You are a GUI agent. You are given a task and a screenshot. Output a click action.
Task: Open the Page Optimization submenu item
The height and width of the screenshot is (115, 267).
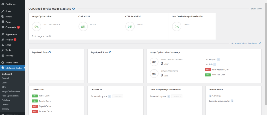[10, 96]
